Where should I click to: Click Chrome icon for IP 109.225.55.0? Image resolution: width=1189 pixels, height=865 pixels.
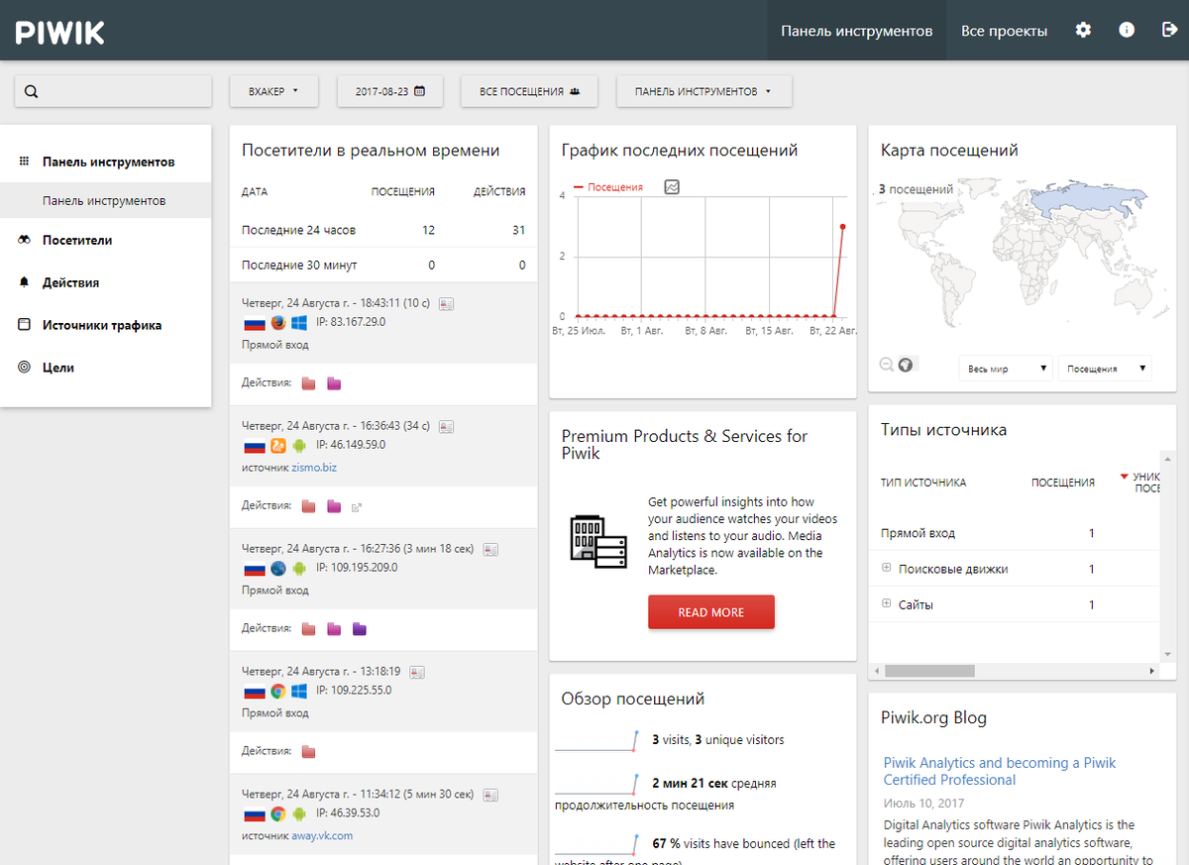point(278,692)
